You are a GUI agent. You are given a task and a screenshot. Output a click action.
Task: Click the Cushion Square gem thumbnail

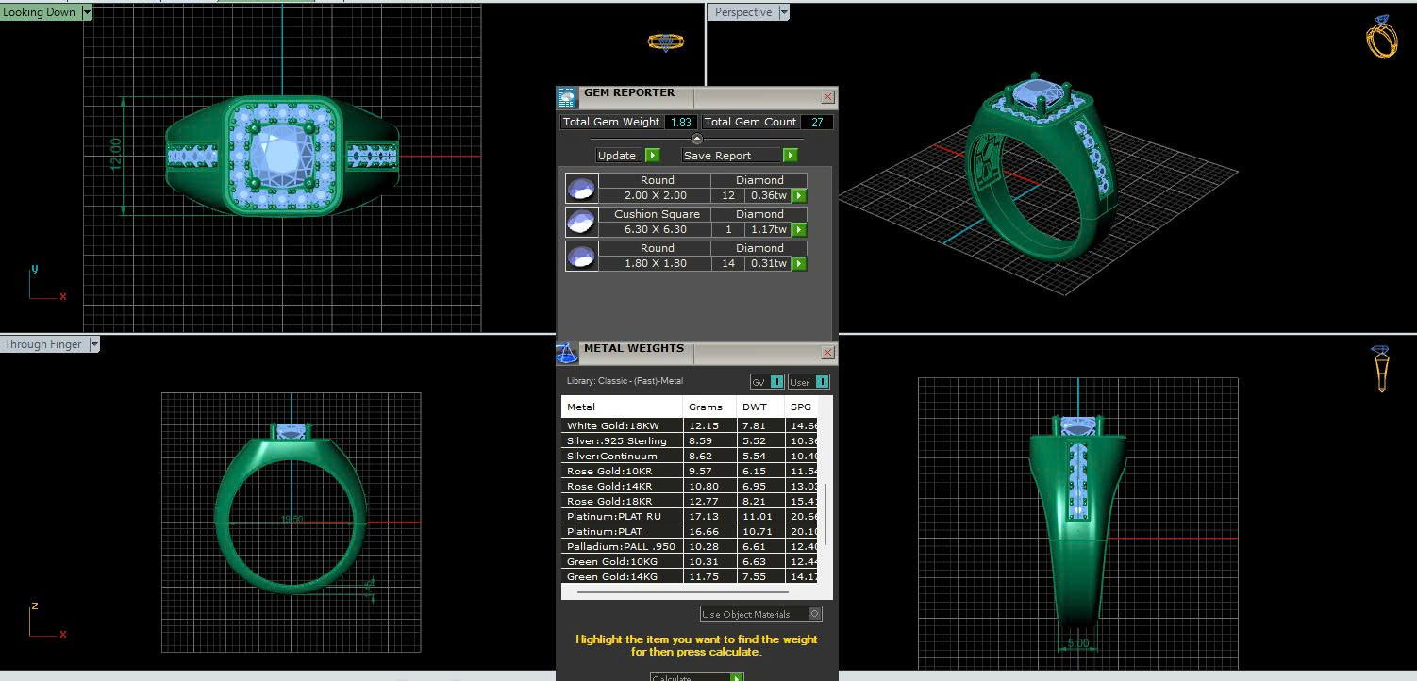pyautogui.click(x=581, y=223)
